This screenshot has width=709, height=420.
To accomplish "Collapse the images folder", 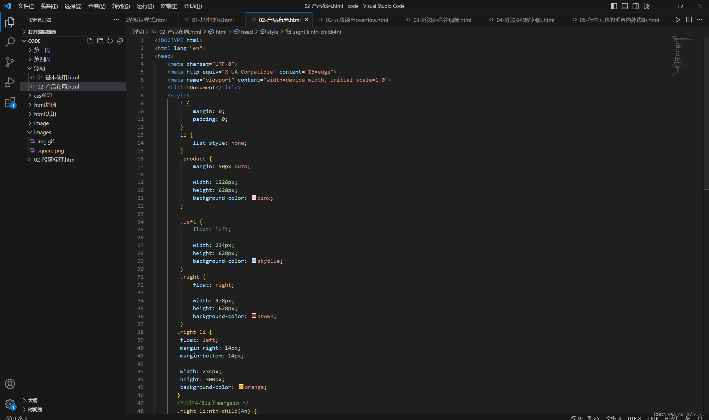I will click(x=42, y=132).
